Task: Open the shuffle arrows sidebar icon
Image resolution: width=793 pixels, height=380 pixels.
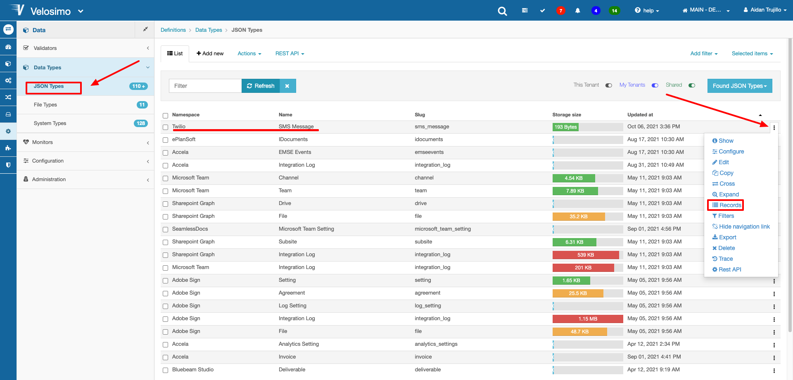Action: tap(8, 97)
